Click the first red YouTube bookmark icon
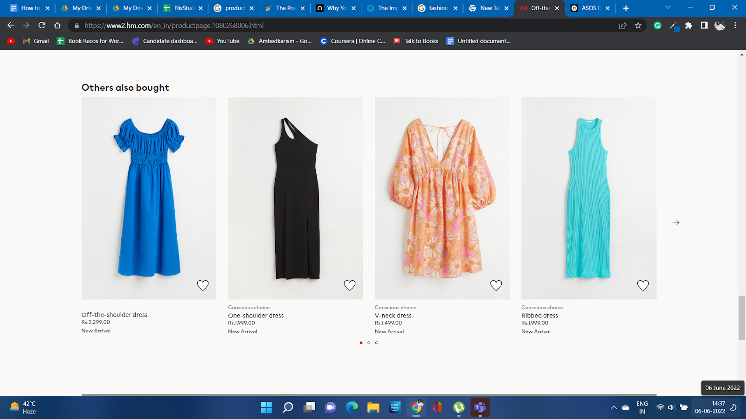 click(x=11, y=41)
